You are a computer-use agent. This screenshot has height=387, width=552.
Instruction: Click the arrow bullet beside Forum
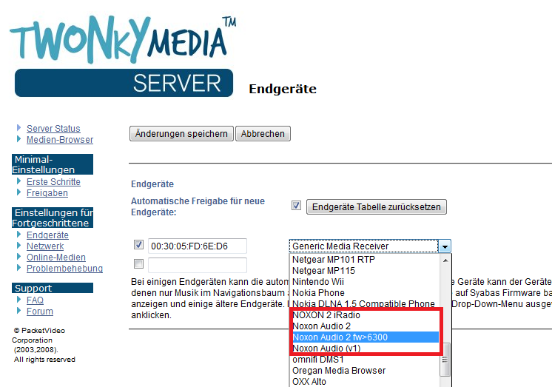[19, 310]
